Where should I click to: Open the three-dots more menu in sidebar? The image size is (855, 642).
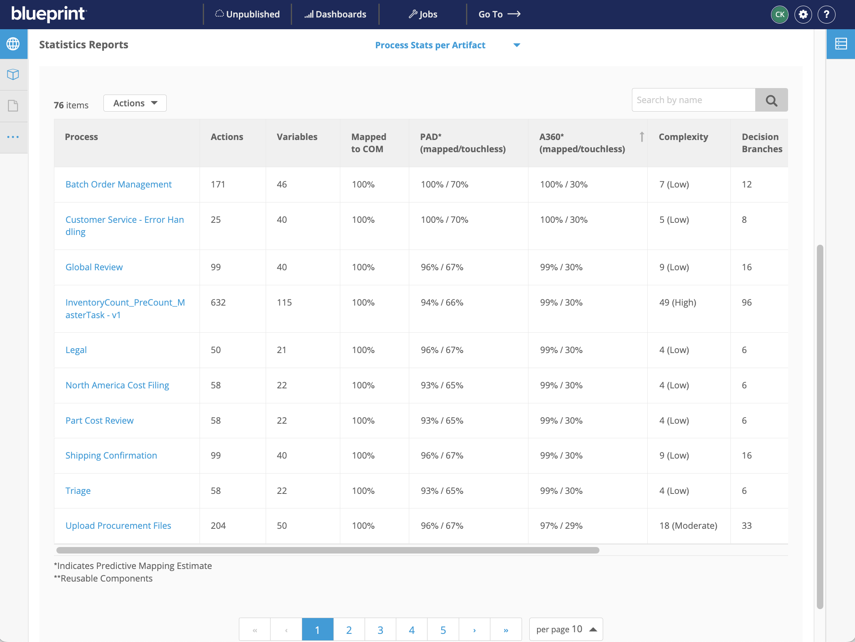[x=13, y=137]
